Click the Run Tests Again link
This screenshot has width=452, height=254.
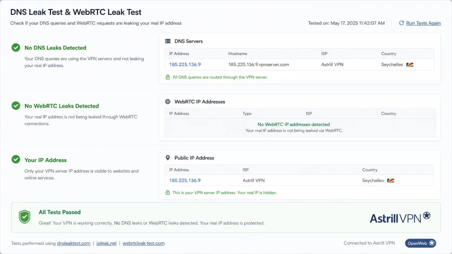[x=423, y=23]
